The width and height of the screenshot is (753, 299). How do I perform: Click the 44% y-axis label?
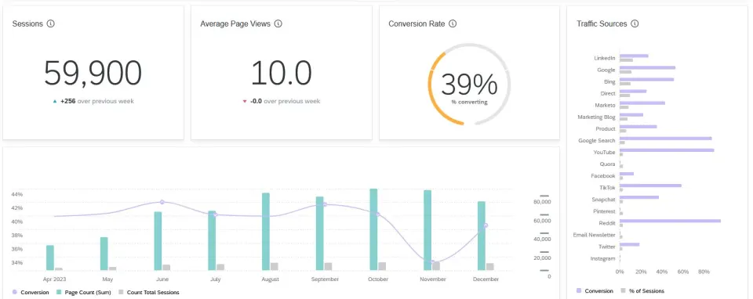click(16, 195)
